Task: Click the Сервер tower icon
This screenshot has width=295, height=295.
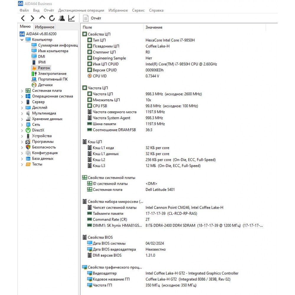Action: [x=28, y=102]
